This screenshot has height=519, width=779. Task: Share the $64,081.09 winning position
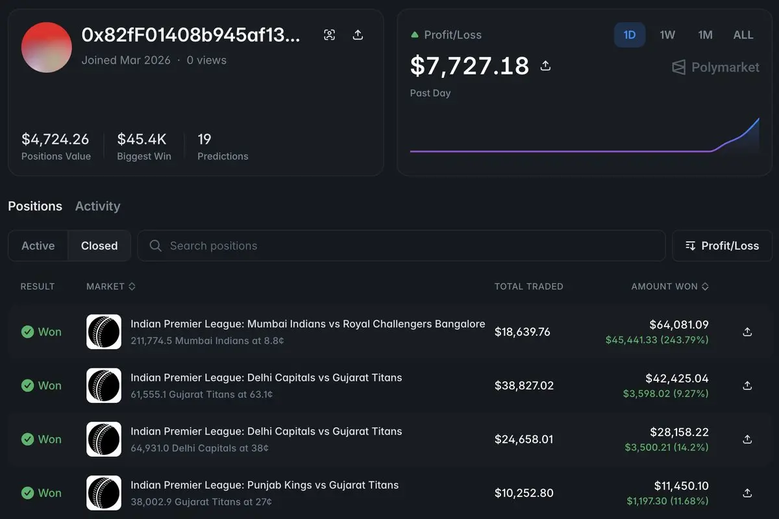pos(747,332)
